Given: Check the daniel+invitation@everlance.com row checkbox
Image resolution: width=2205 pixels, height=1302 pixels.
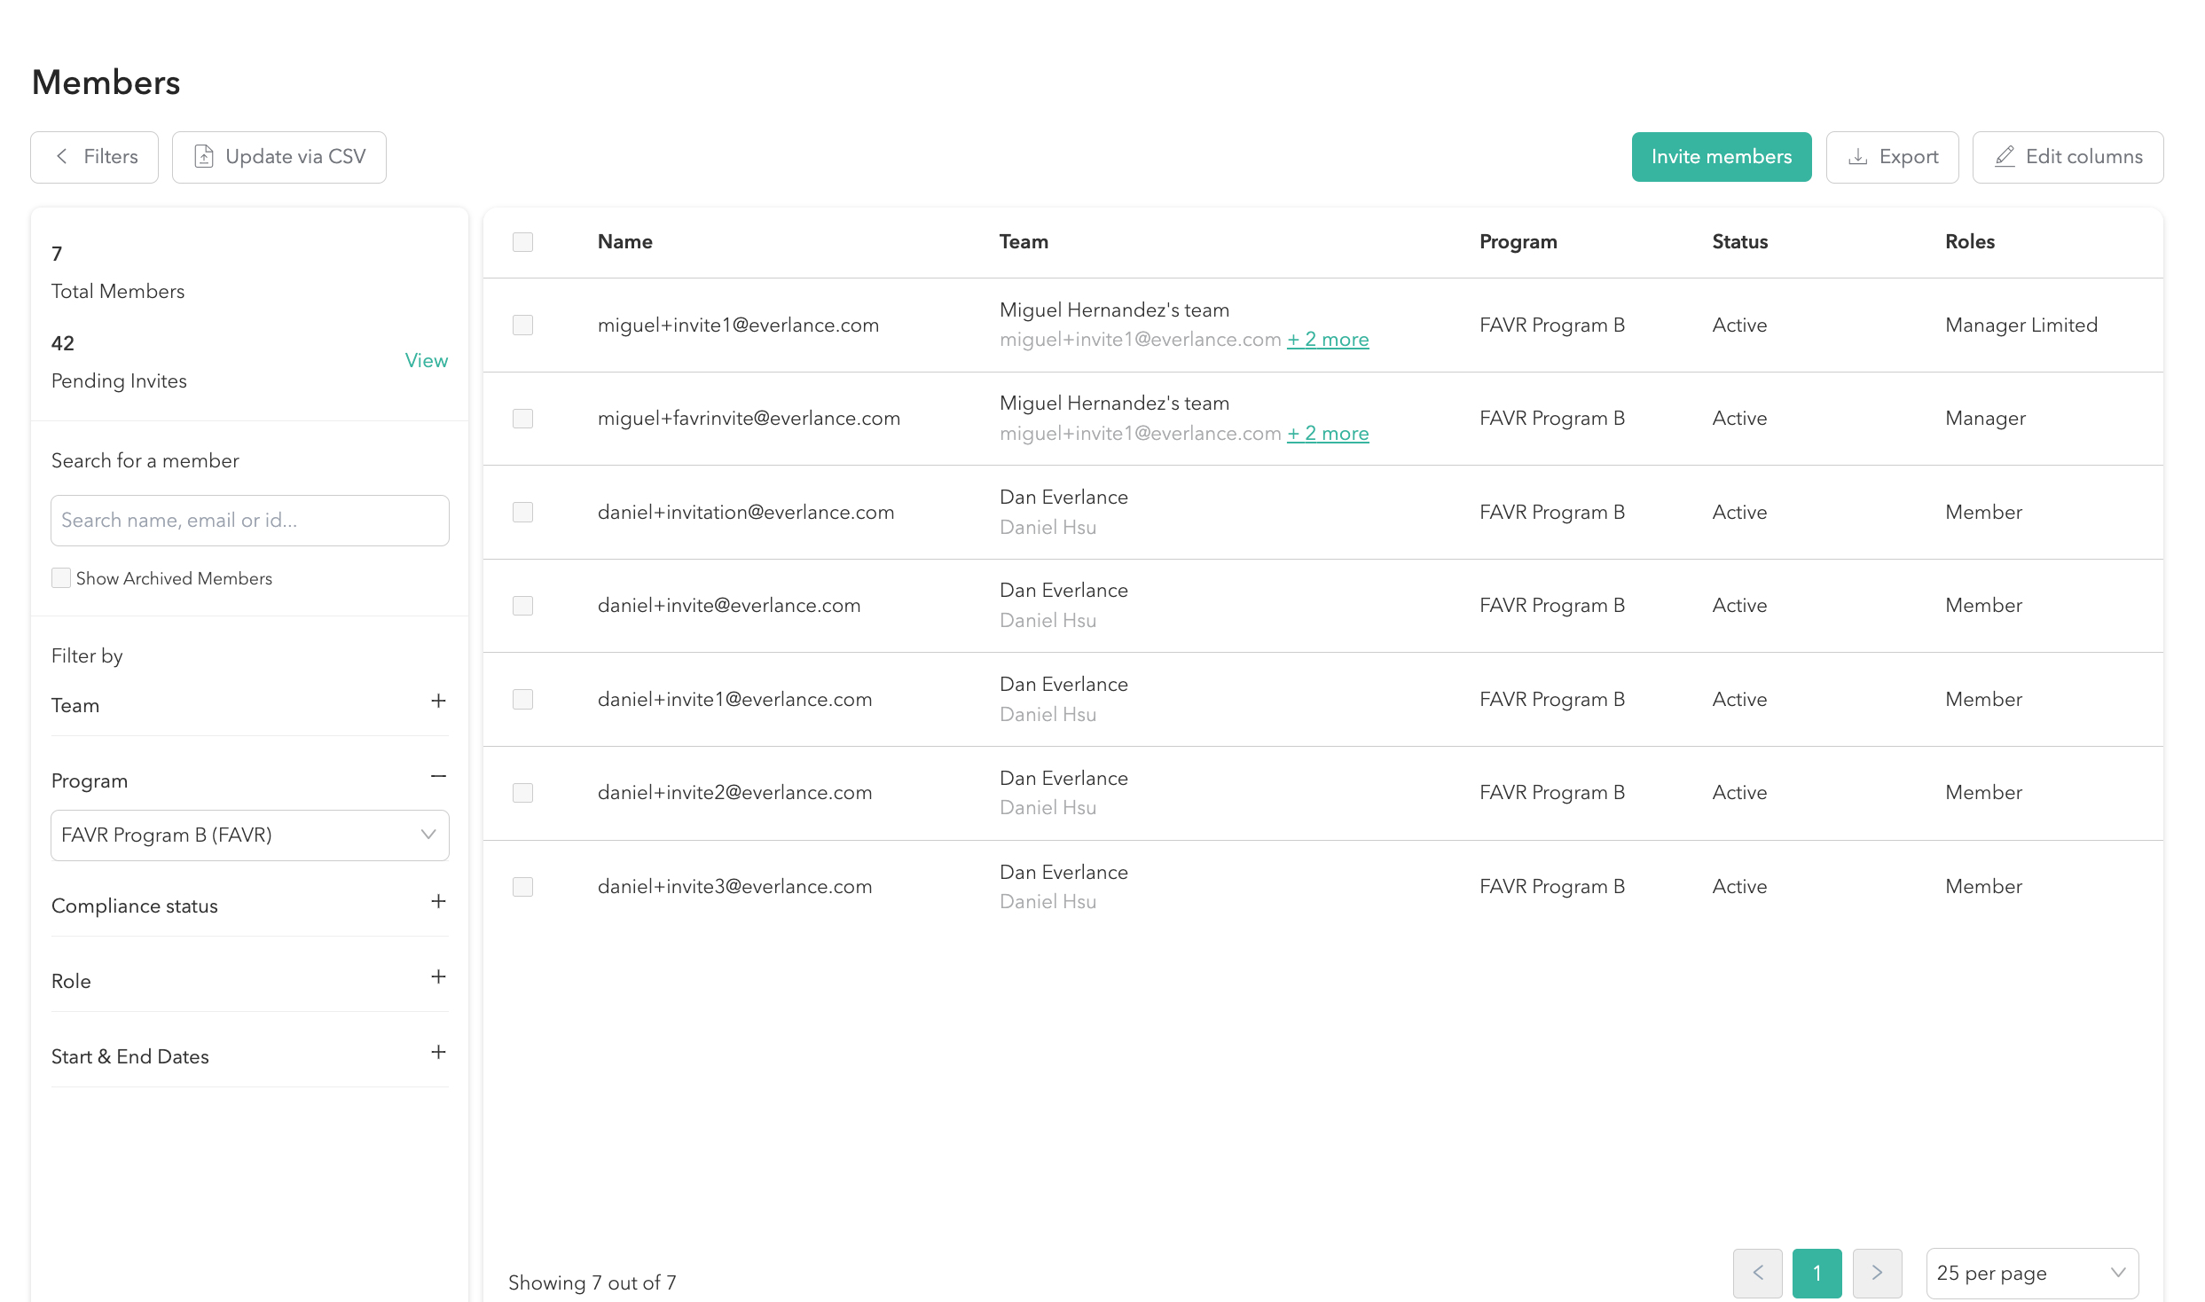Looking at the screenshot, I should pyautogui.click(x=523, y=513).
